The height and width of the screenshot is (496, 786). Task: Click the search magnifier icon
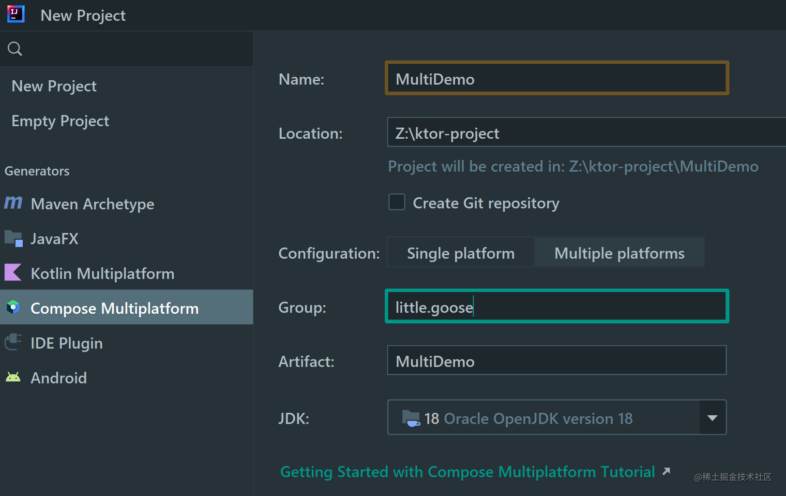[15, 49]
